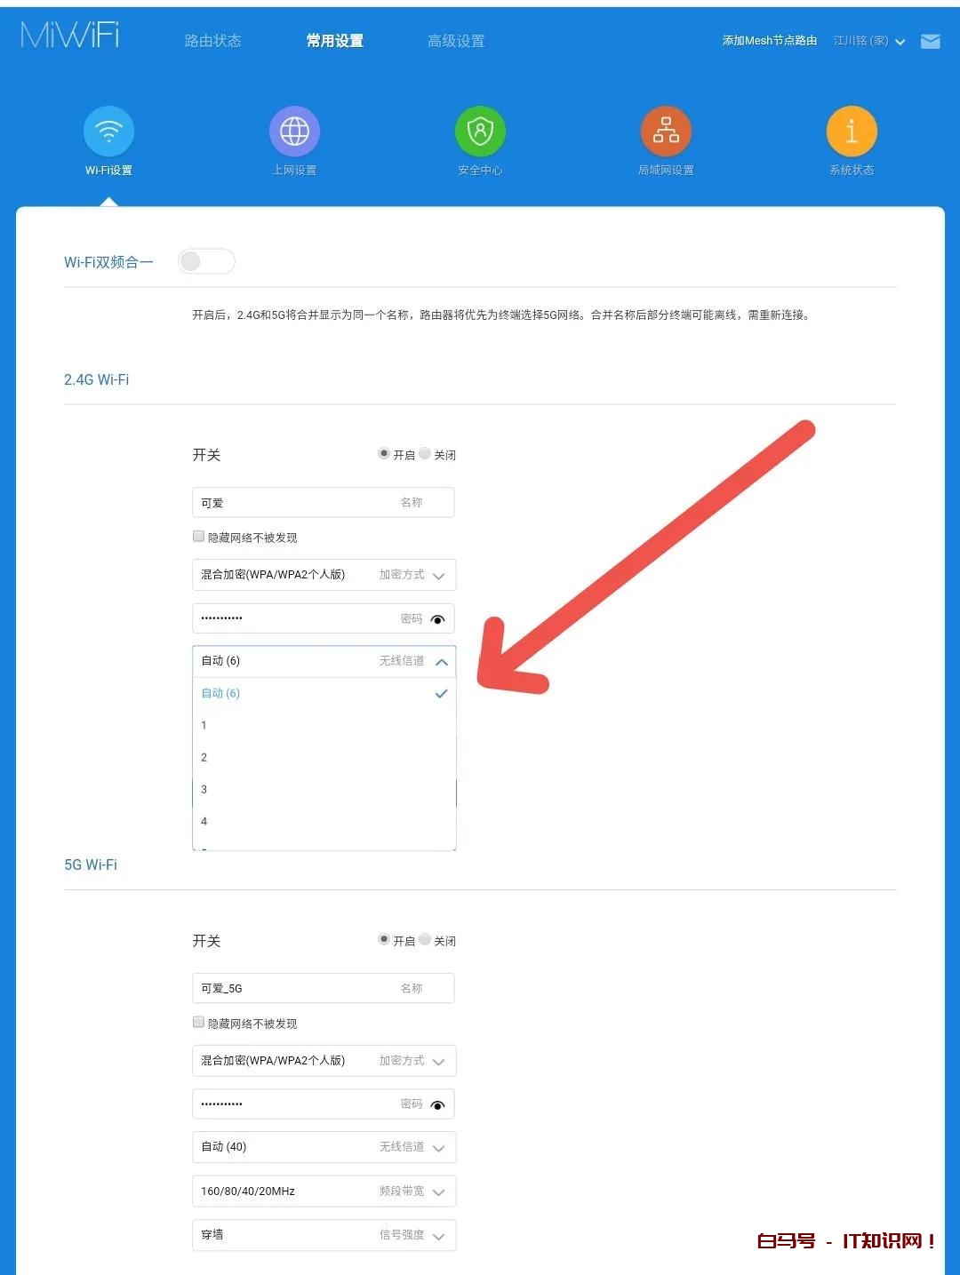Select the 上网设置 globe icon
Viewport: 960px width, 1275px height.
coord(294,130)
